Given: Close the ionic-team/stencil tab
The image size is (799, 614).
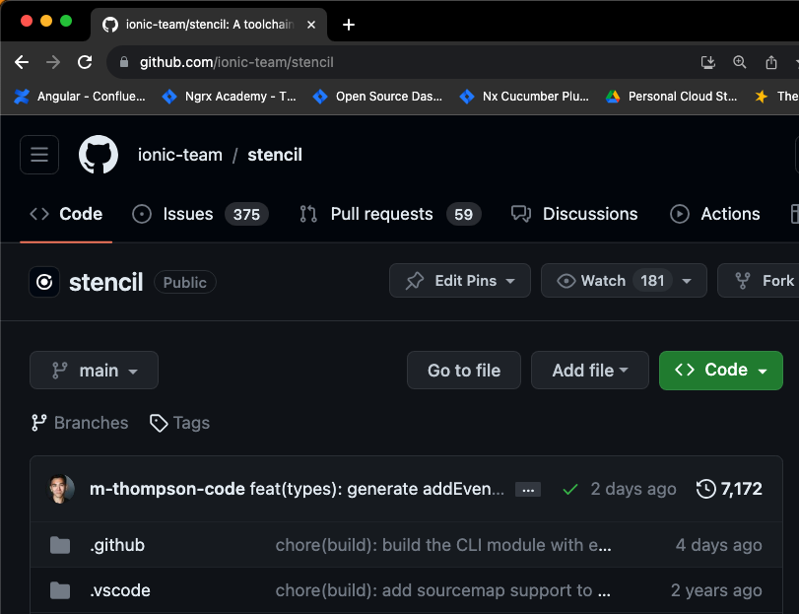Looking at the screenshot, I should coord(311,25).
